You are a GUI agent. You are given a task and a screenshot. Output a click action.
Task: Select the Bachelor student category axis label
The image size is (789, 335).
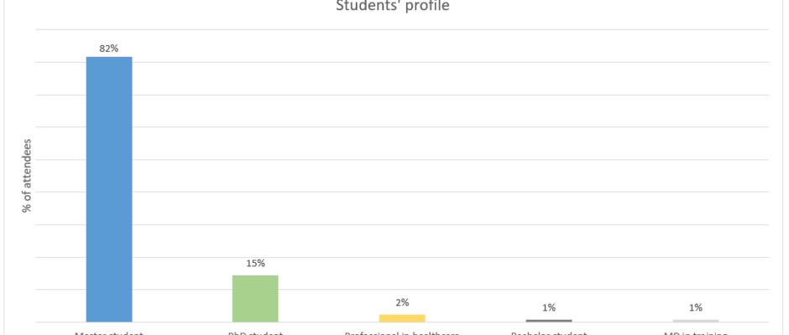(549, 332)
